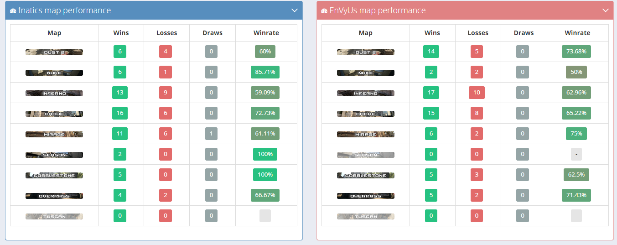This screenshot has height=245, width=617.
Task: Click fnatics Nuke map banner
Action: 54,73
